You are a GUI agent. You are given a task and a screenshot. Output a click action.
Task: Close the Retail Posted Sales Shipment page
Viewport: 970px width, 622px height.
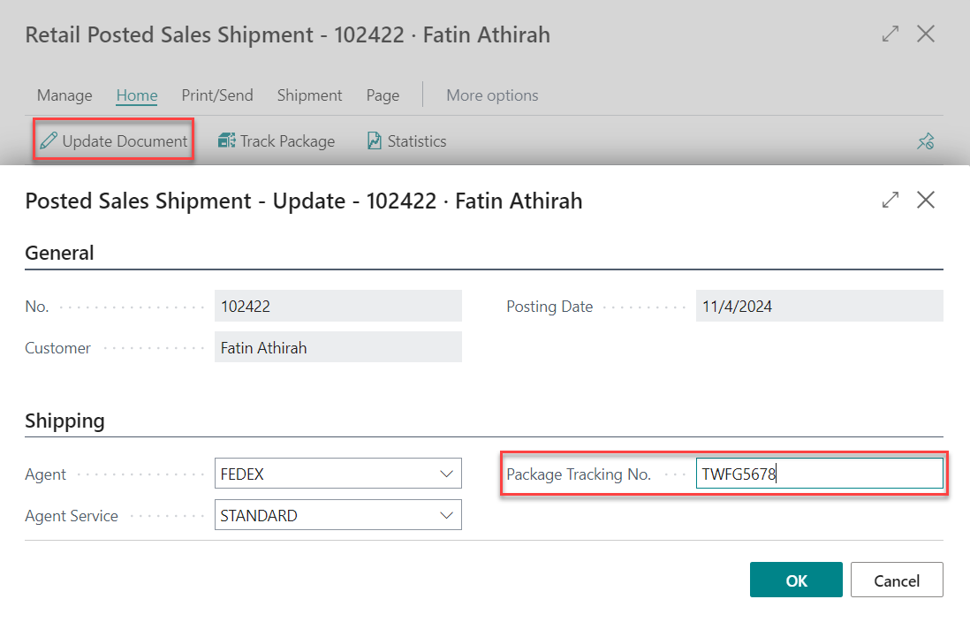point(925,34)
